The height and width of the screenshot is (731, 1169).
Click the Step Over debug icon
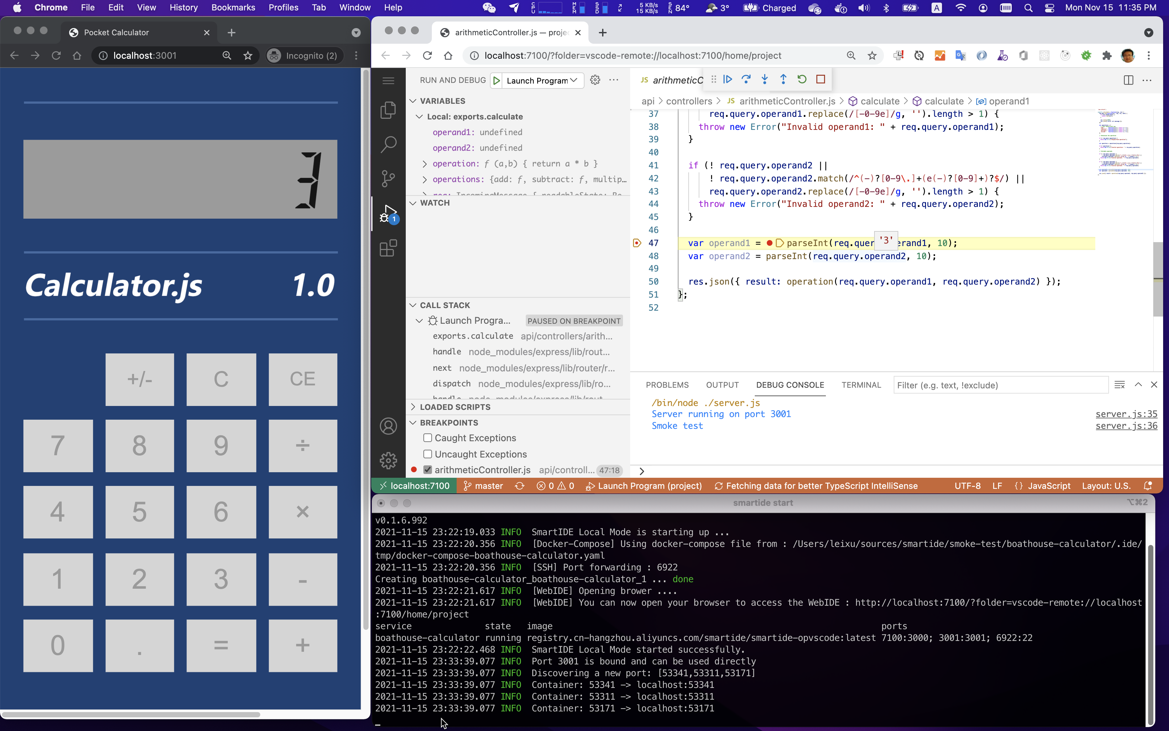click(x=746, y=79)
